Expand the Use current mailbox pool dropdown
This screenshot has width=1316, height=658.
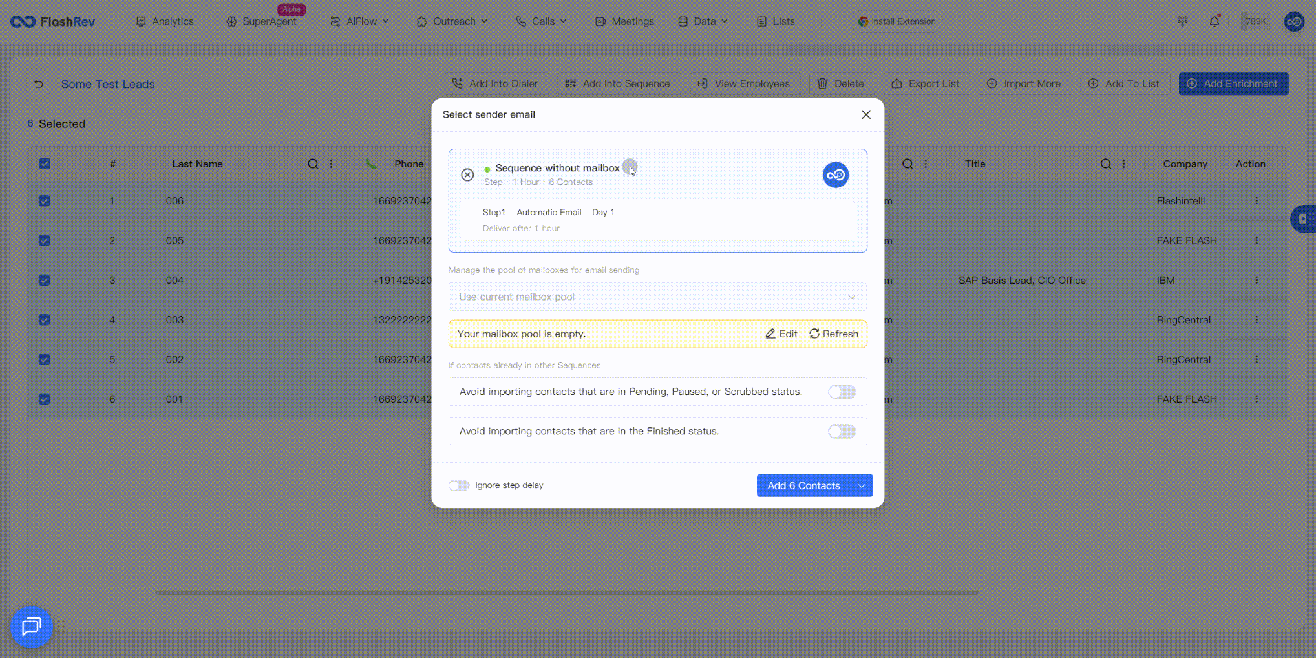pyautogui.click(x=657, y=297)
